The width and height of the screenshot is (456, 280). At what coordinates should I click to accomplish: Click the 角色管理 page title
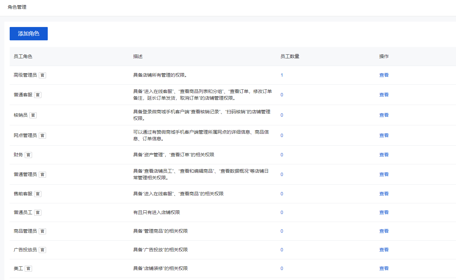pyautogui.click(x=18, y=7)
